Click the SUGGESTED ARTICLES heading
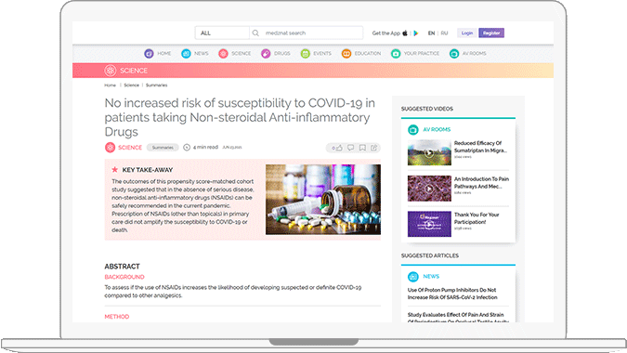This screenshot has width=627, height=353. click(x=430, y=255)
